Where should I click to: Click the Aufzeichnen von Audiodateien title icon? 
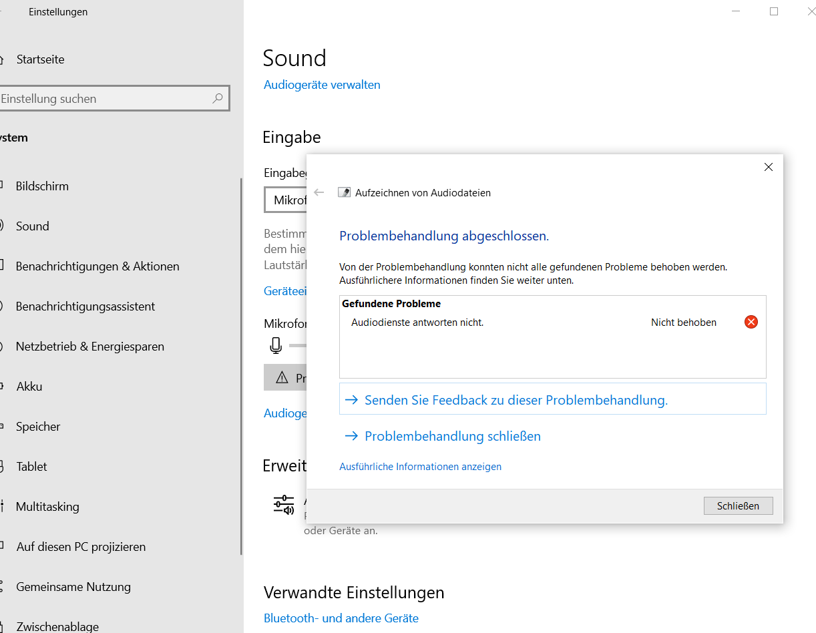pyautogui.click(x=344, y=192)
